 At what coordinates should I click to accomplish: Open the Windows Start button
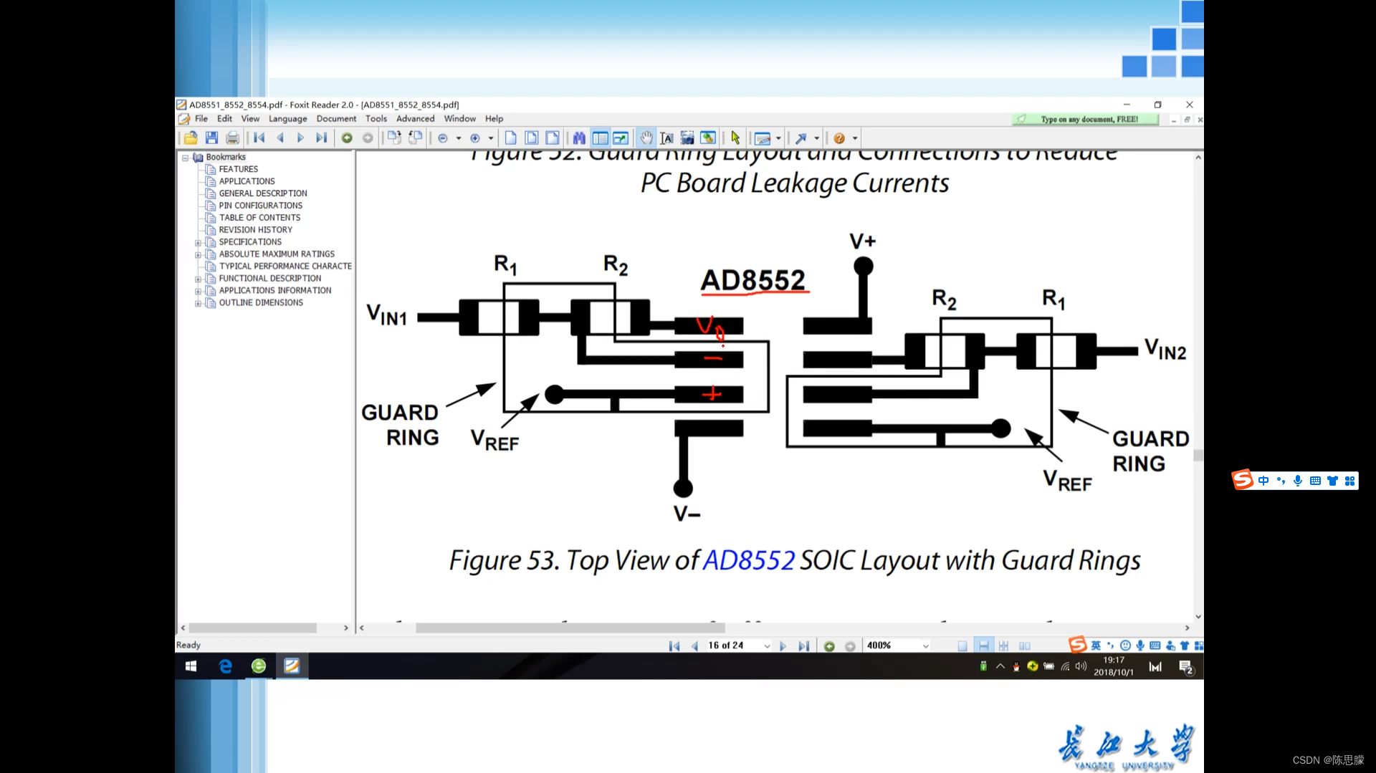[x=191, y=666]
